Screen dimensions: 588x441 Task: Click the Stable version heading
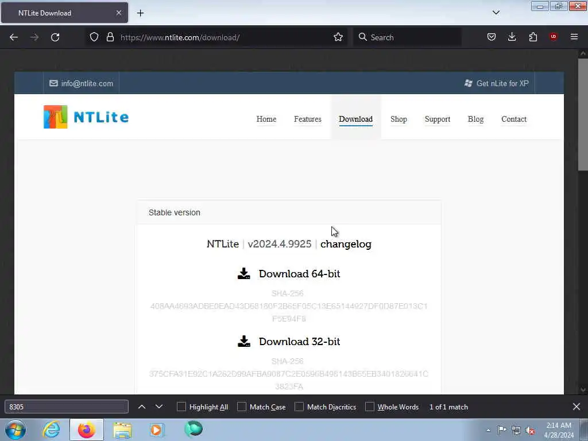tap(175, 212)
